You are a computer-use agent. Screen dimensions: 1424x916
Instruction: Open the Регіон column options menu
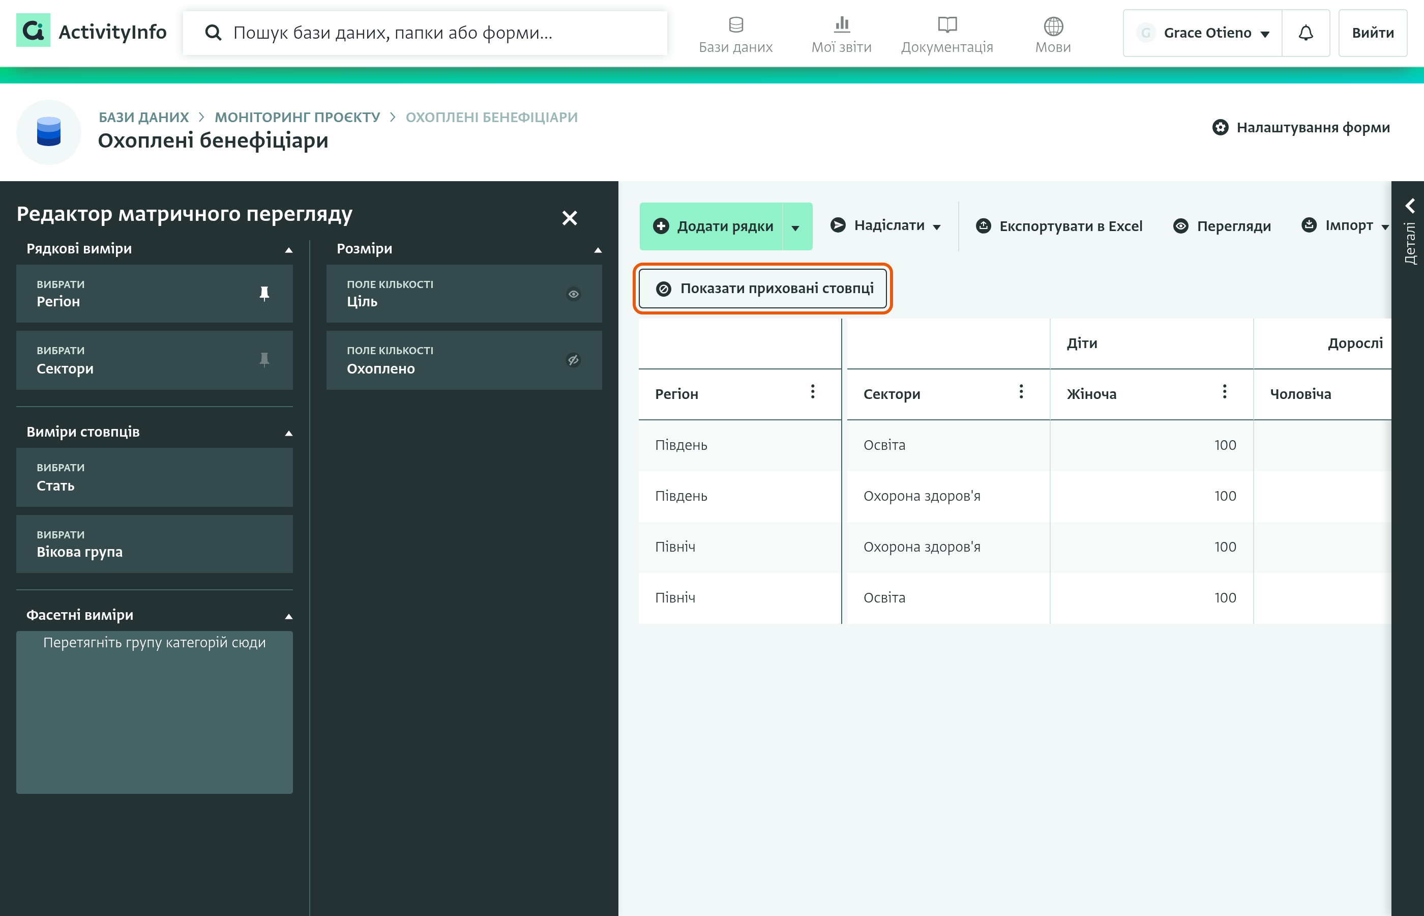(813, 392)
